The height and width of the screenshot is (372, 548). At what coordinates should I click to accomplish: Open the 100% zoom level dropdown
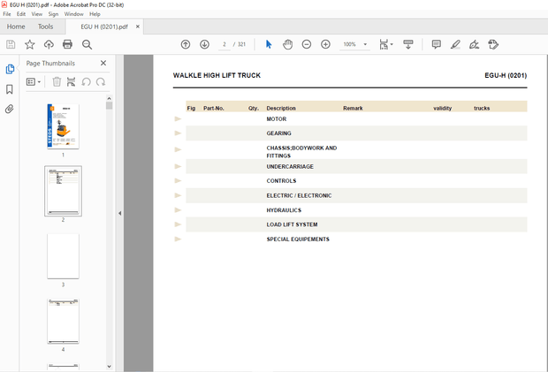365,44
